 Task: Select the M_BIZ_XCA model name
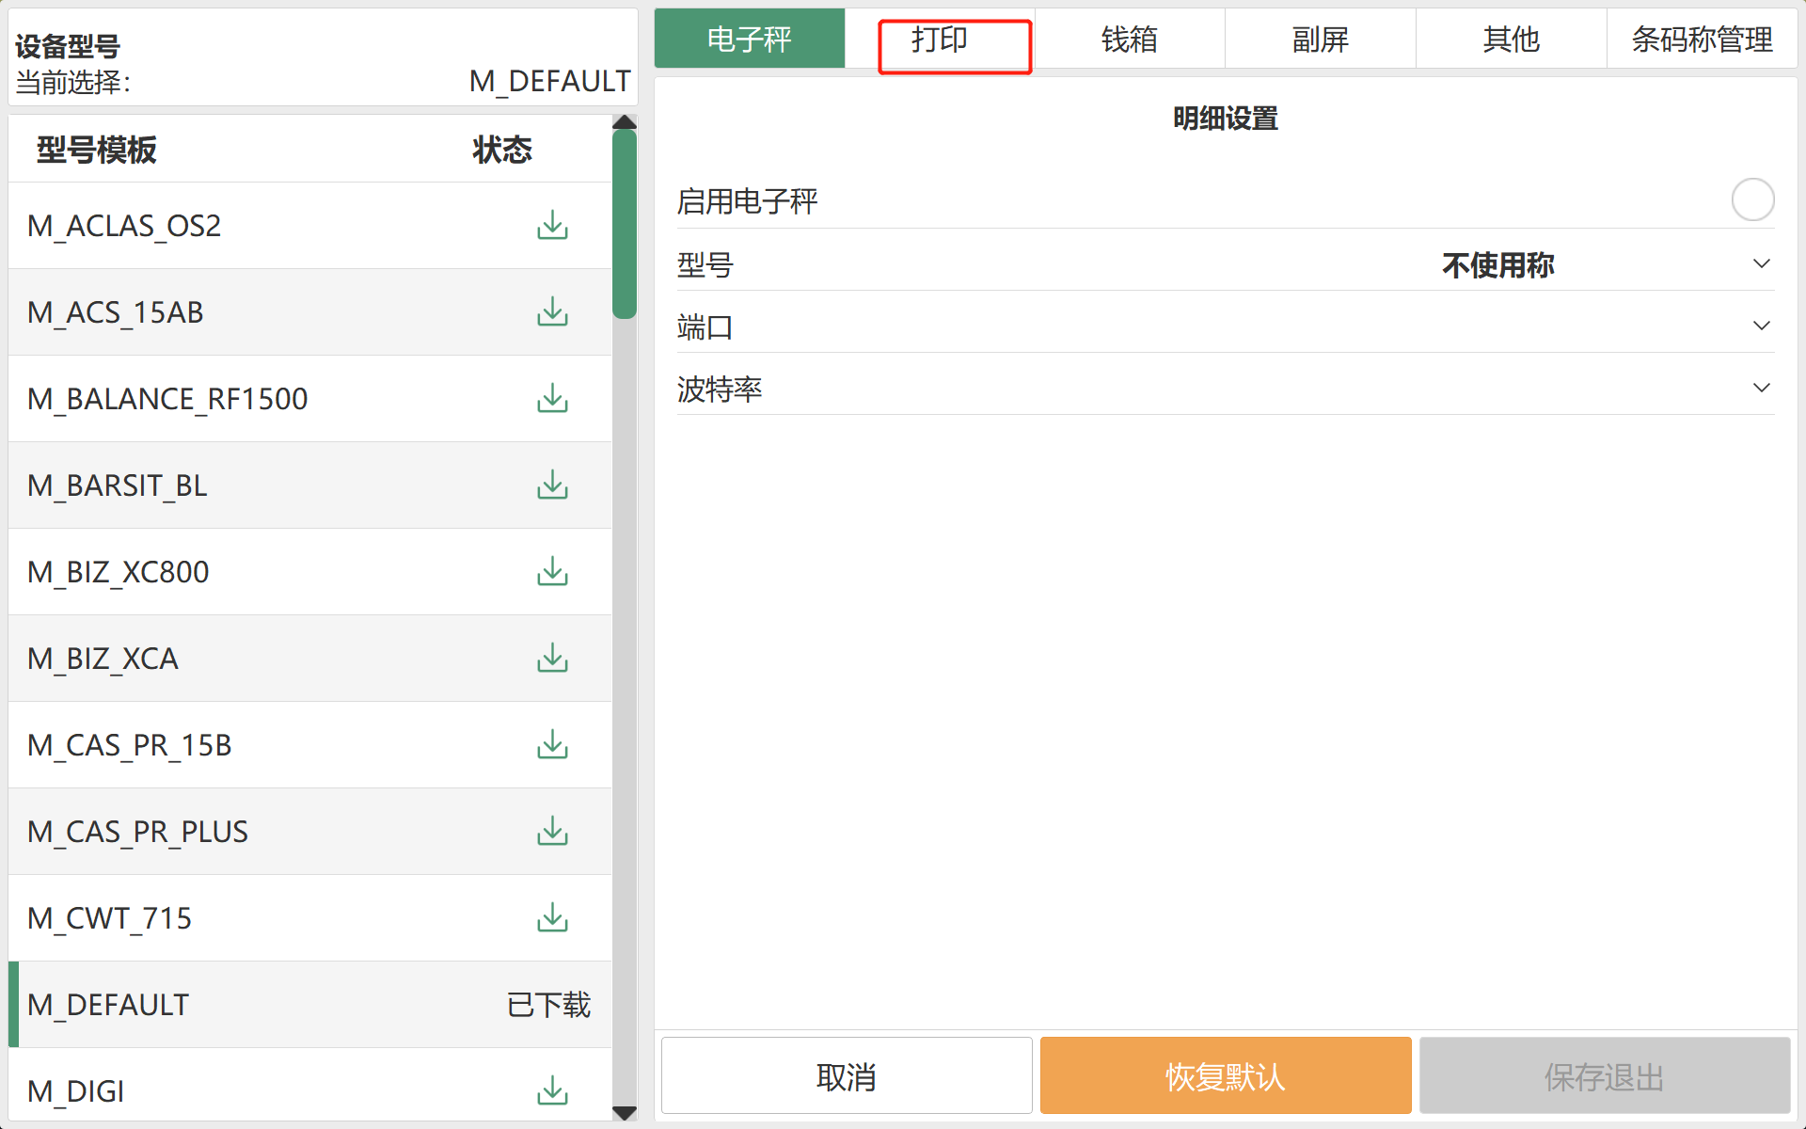[103, 660]
